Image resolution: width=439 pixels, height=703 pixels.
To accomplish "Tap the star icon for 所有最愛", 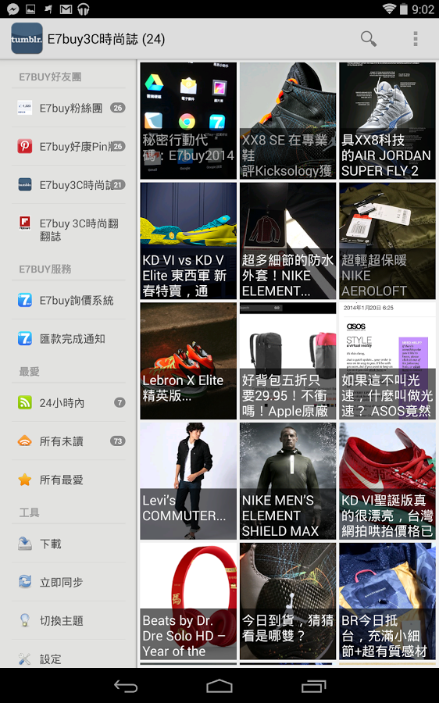I will [x=25, y=480].
